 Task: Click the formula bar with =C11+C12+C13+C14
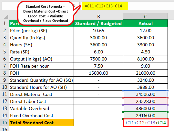coord(128,6)
